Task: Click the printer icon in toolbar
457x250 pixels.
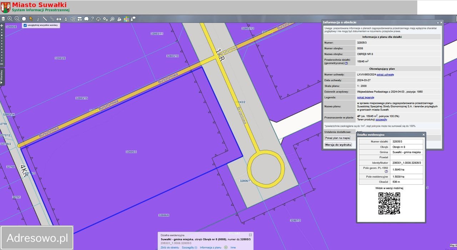Action: pos(59,19)
